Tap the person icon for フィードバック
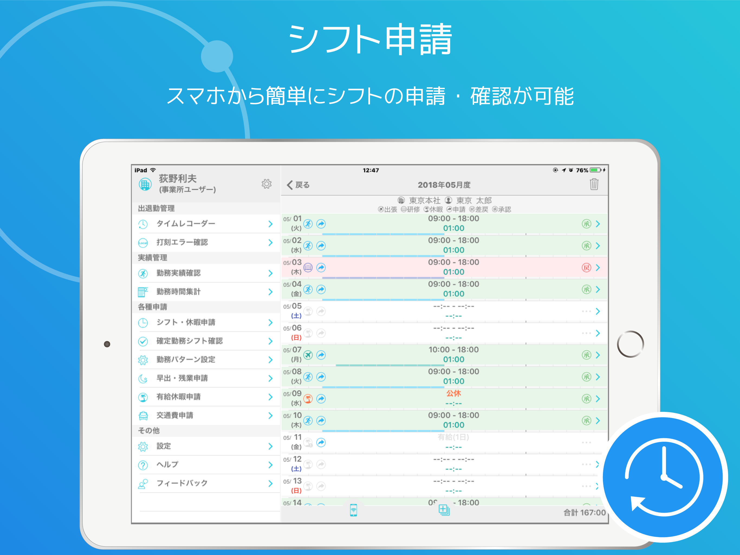Screen dimensions: 740x555 pyautogui.click(x=143, y=484)
